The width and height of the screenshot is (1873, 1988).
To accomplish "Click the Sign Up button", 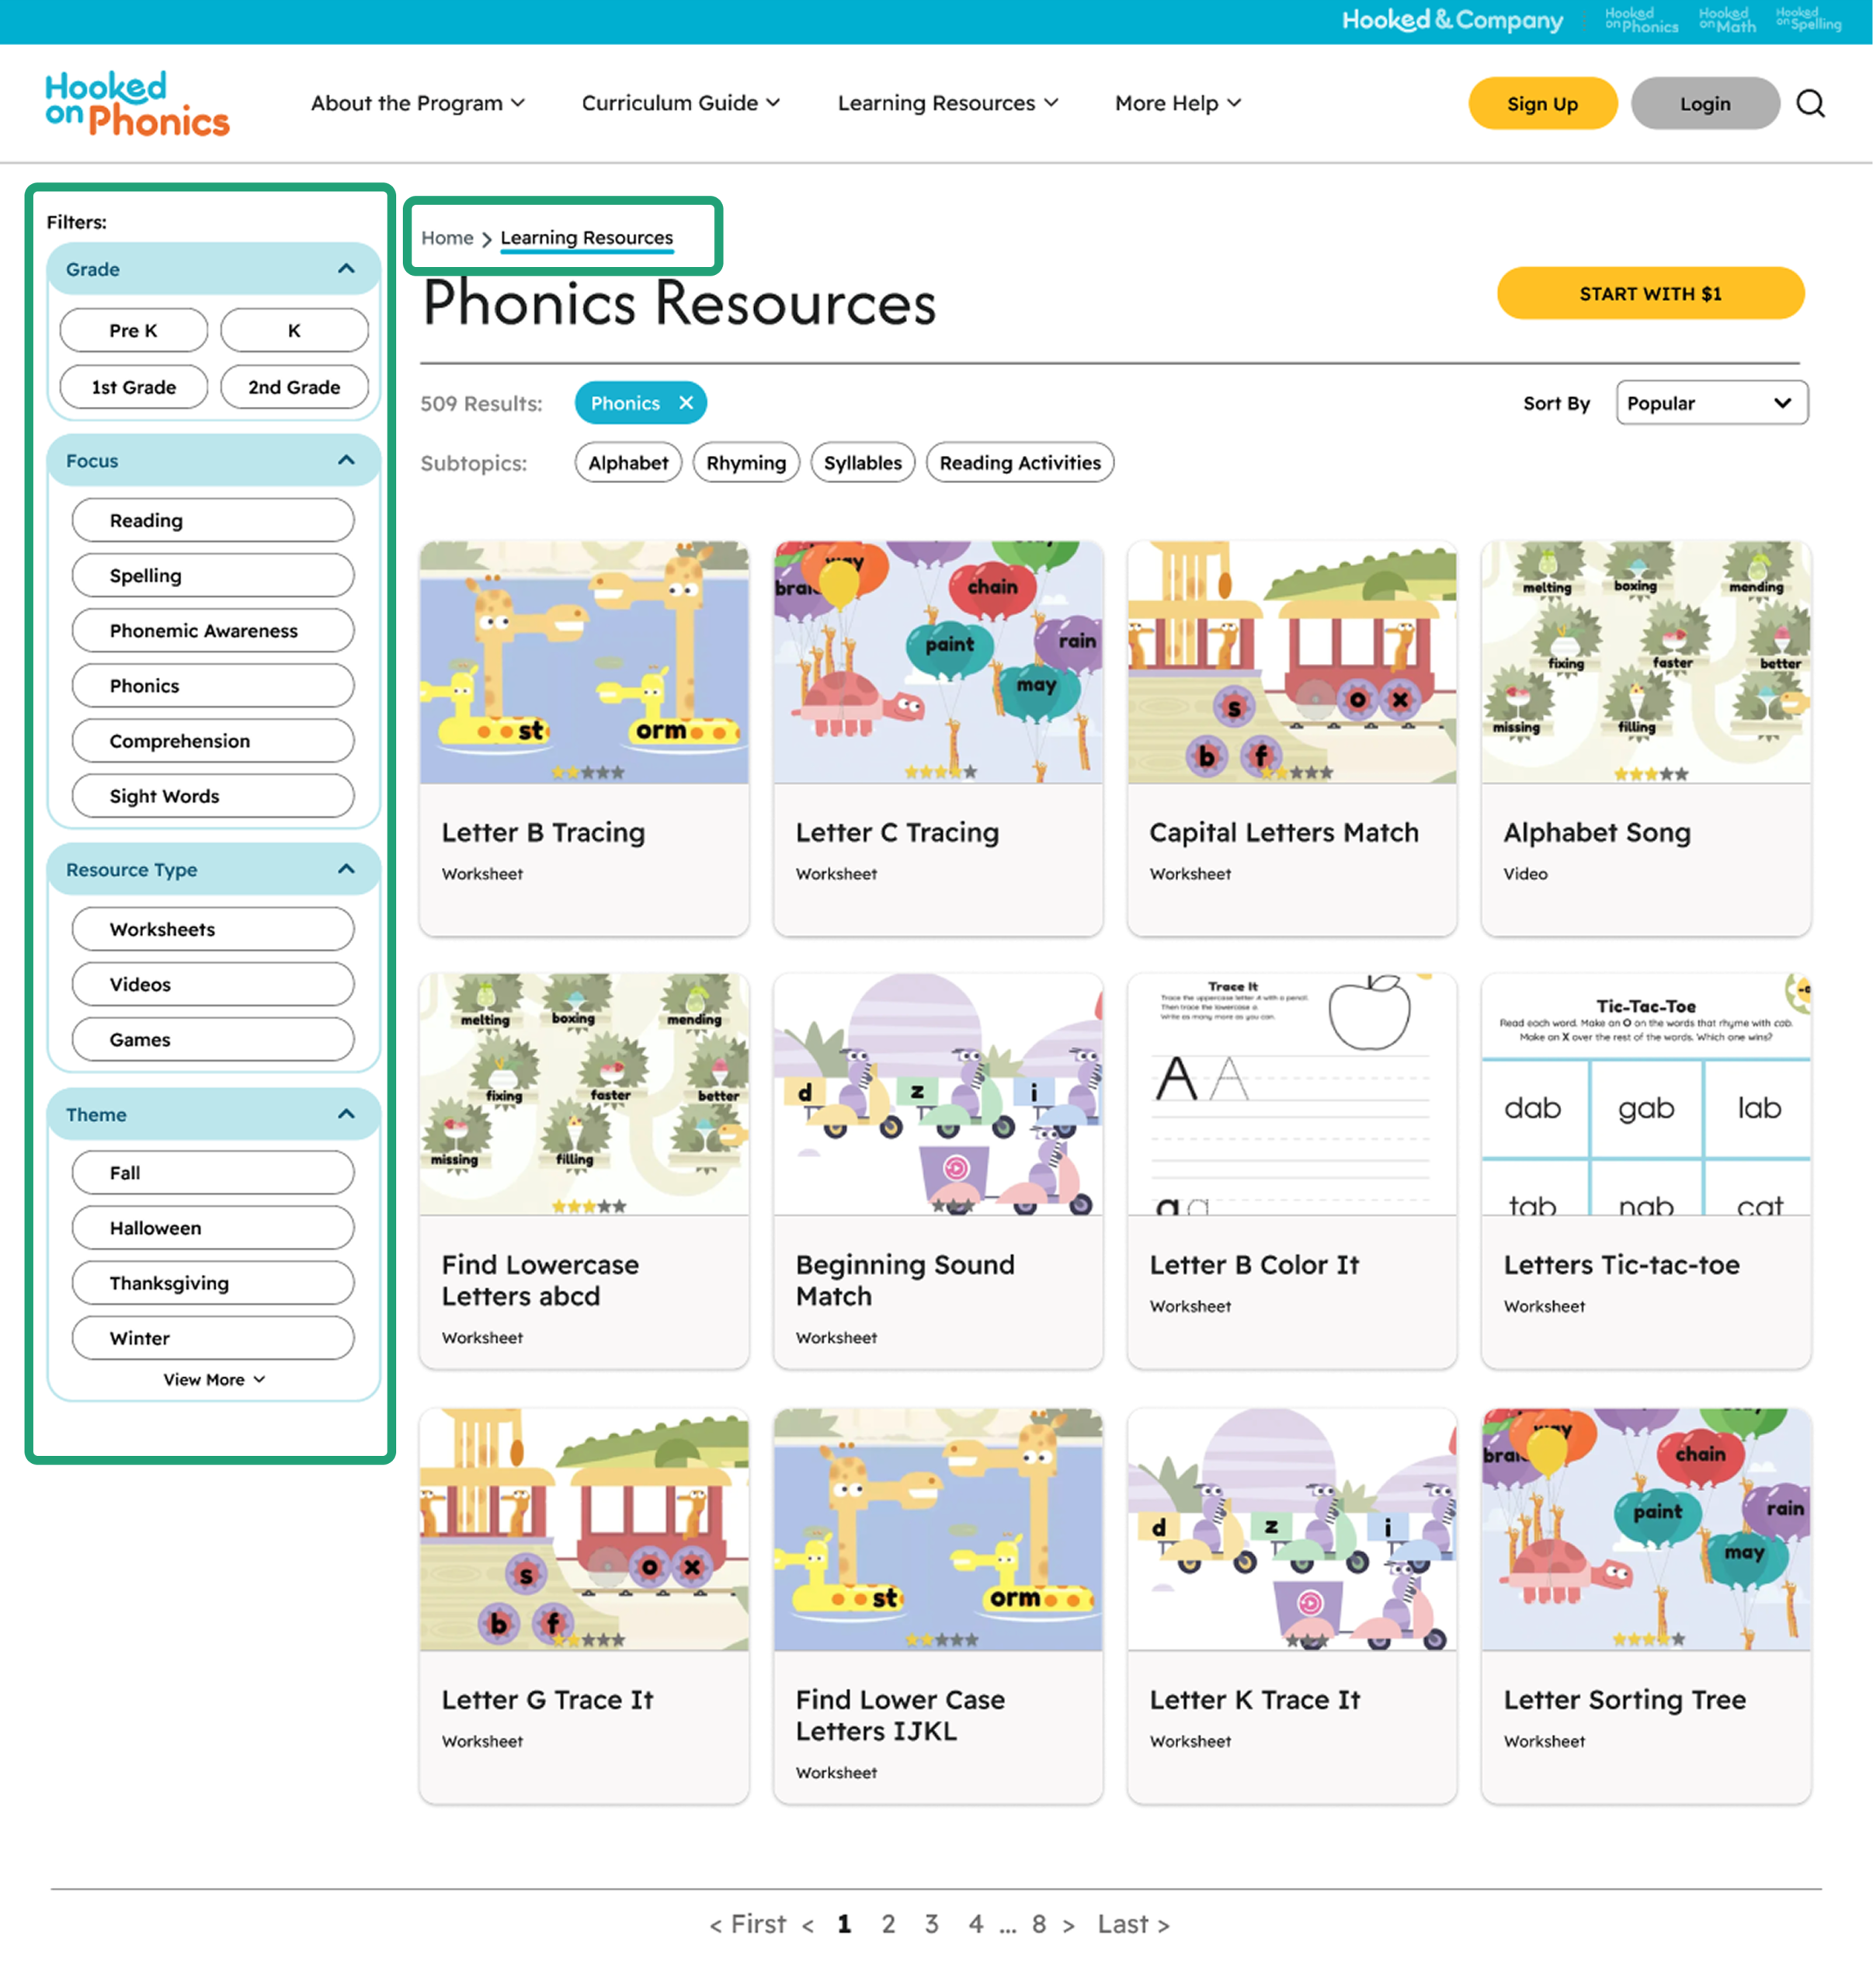I will pyautogui.click(x=1542, y=103).
